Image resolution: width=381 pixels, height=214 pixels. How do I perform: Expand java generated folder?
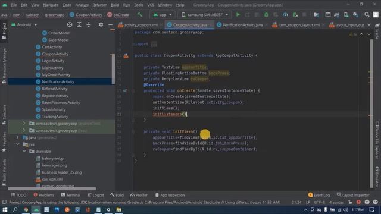(x=17, y=137)
